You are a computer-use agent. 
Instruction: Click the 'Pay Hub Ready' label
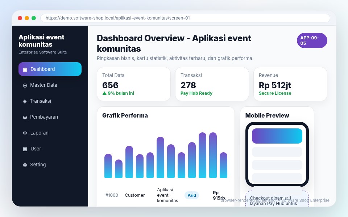coord(196,93)
